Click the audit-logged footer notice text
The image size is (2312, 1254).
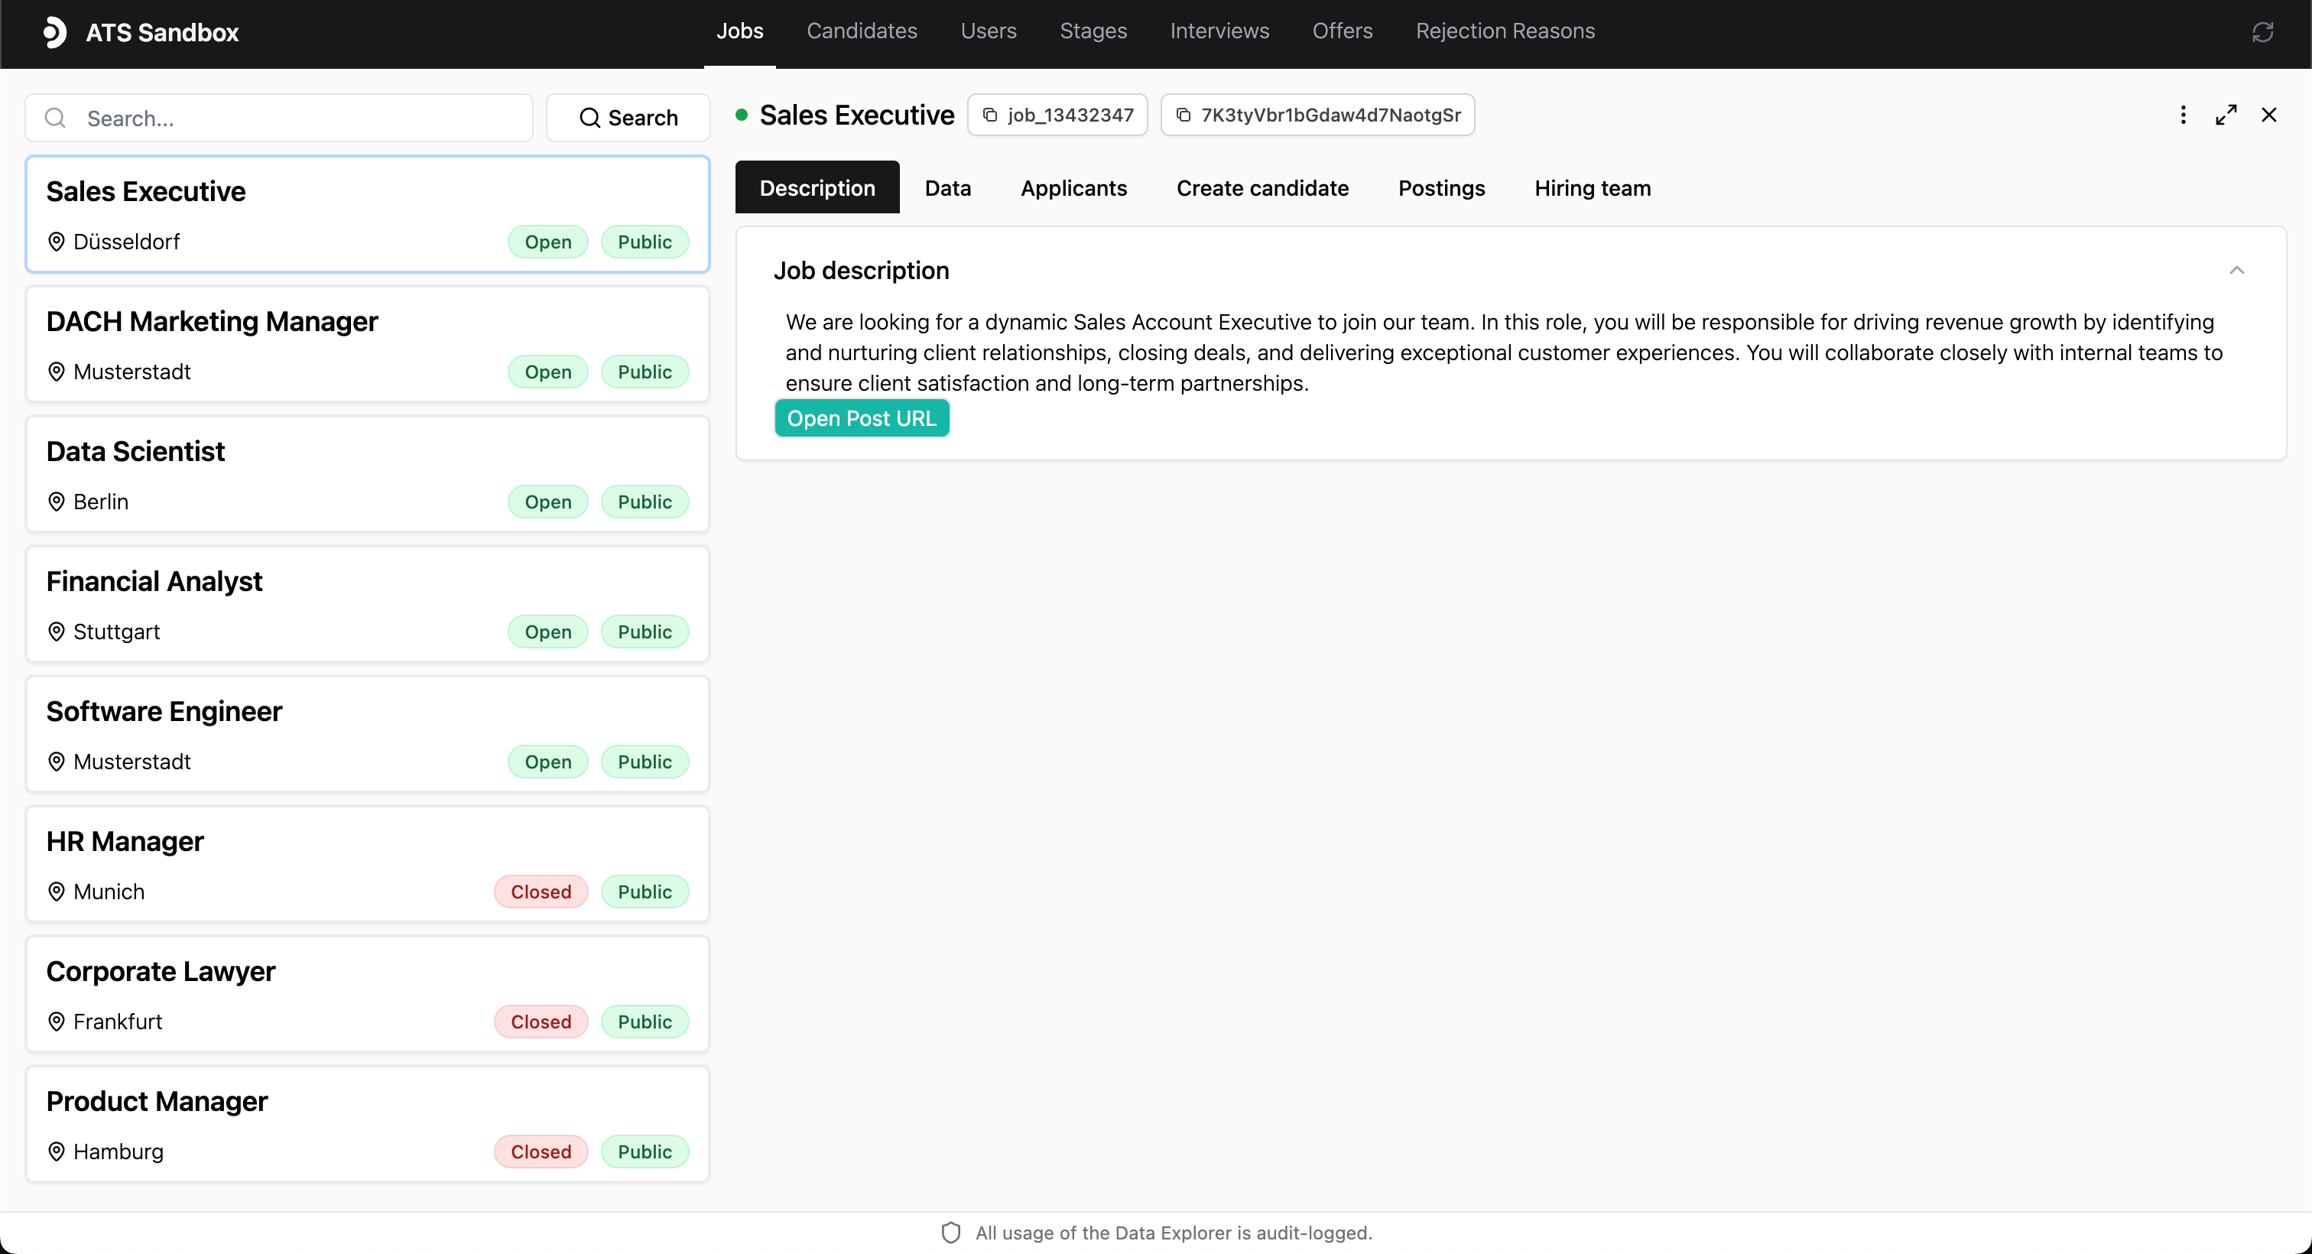tap(1174, 1233)
